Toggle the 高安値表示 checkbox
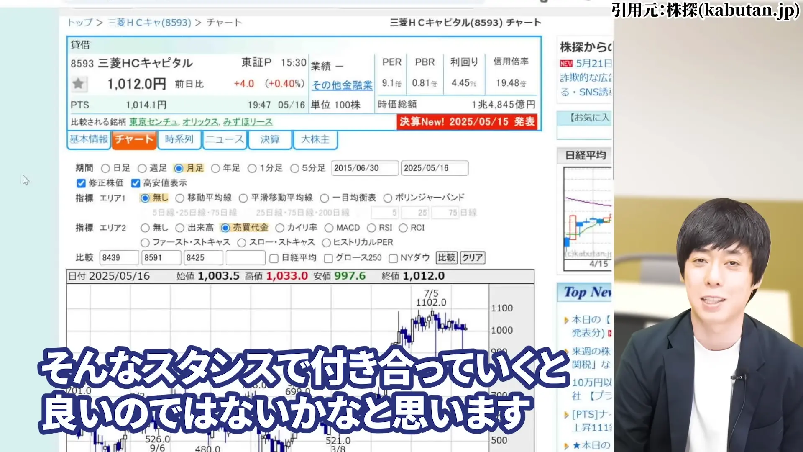The width and height of the screenshot is (803, 452). (136, 183)
